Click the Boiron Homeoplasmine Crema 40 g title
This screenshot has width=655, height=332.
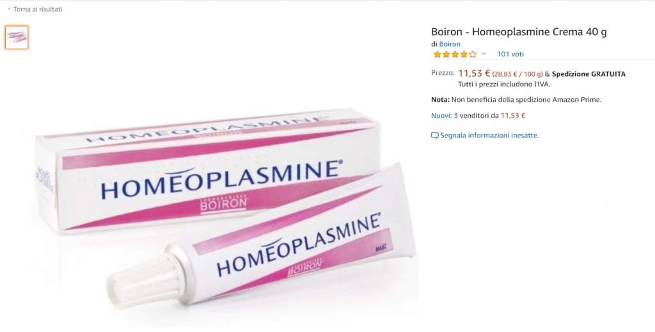pyautogui.click(x=519, y=32)
